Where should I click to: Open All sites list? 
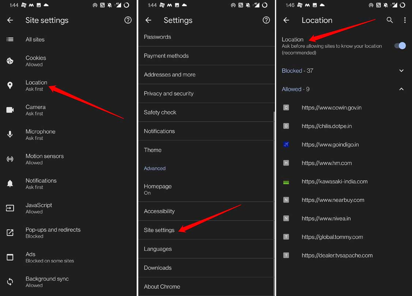(x=68, y=39)
